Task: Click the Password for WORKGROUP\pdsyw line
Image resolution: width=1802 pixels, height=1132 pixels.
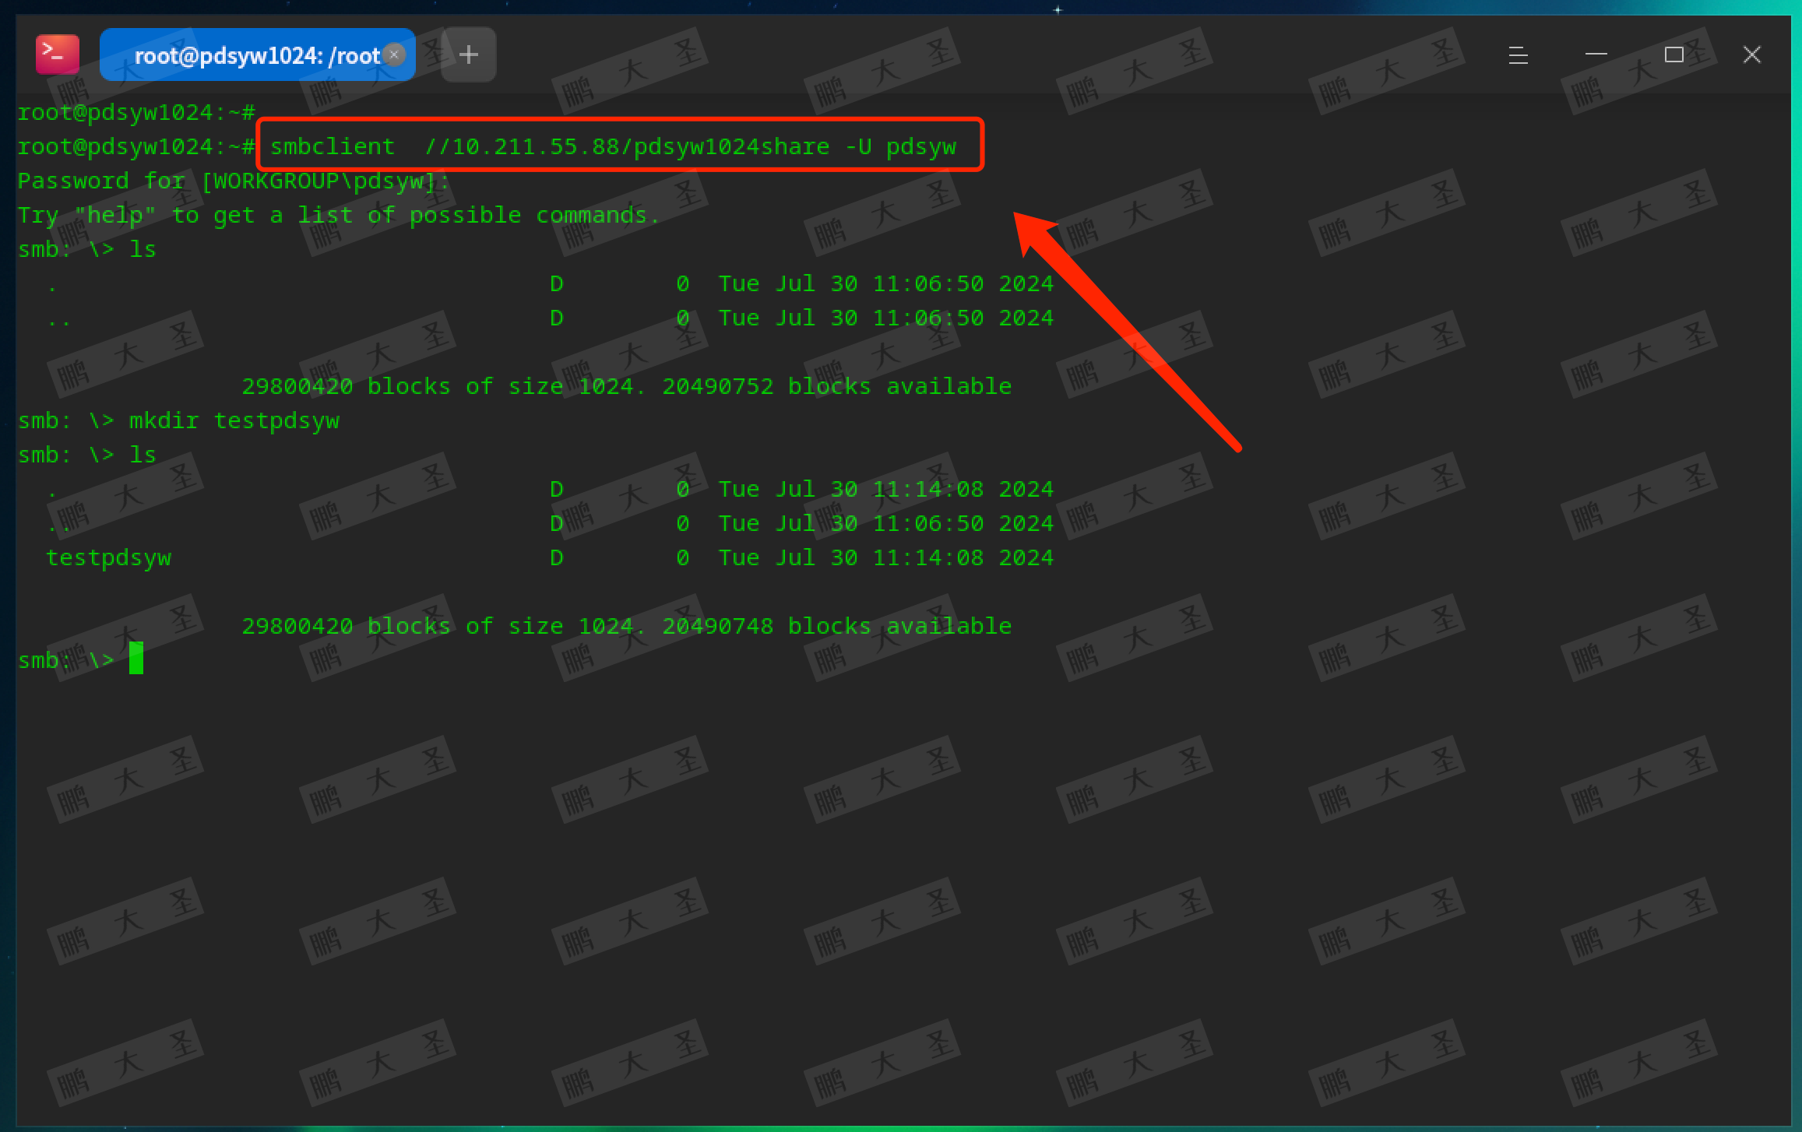Action: tap(234, 181)
